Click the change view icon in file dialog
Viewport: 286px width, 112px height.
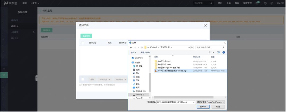tap(210, 52)
